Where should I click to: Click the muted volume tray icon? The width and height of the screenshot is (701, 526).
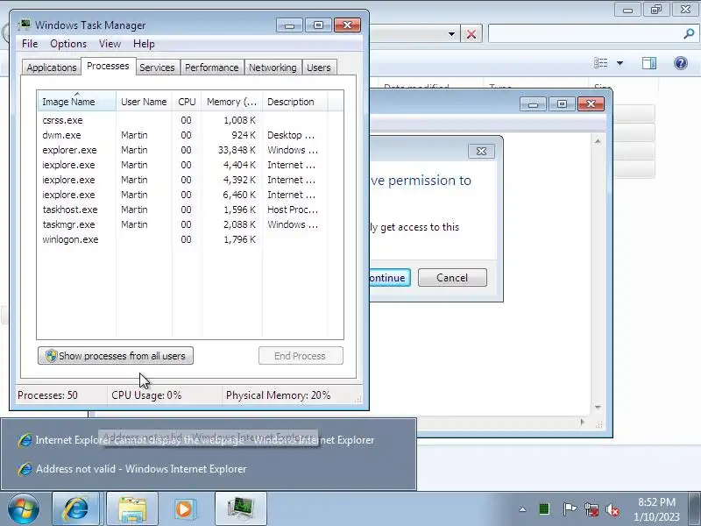point(612,509)
